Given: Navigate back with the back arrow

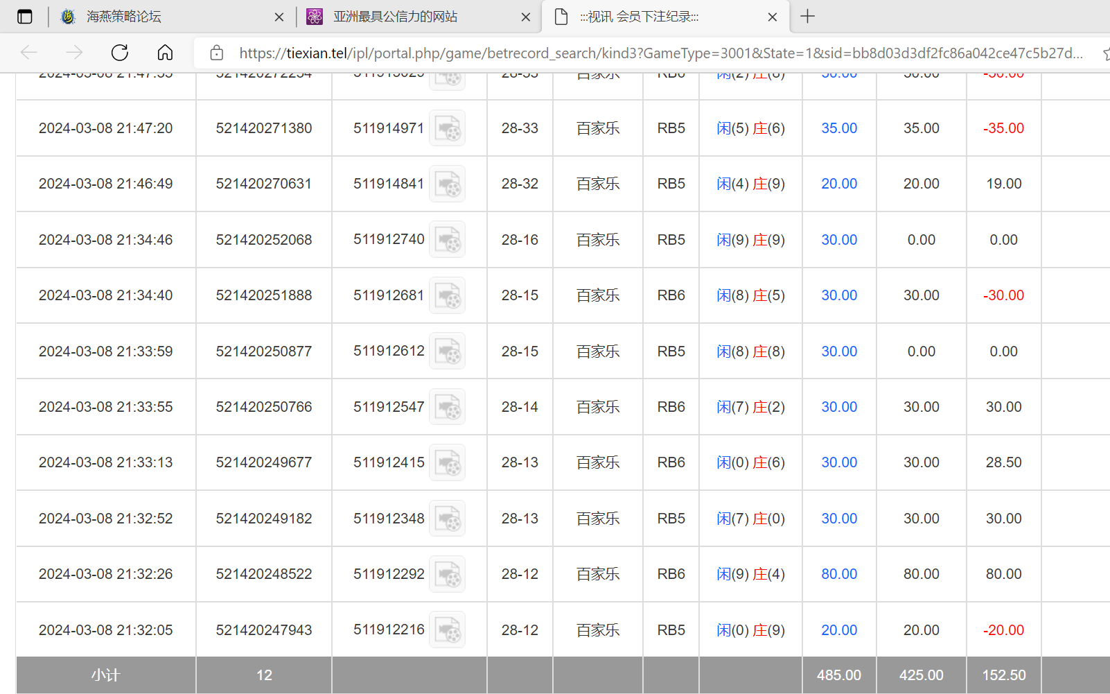Looking at the screenshot, I should click(29, 53).
